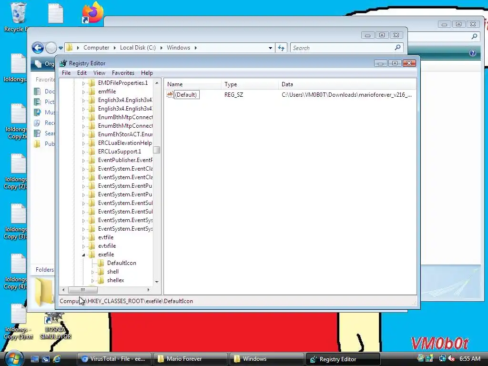The width and height of the screenshot is (488, 366).
Task: Select the shellex key folder icon
Action: [x=101, y=280]
